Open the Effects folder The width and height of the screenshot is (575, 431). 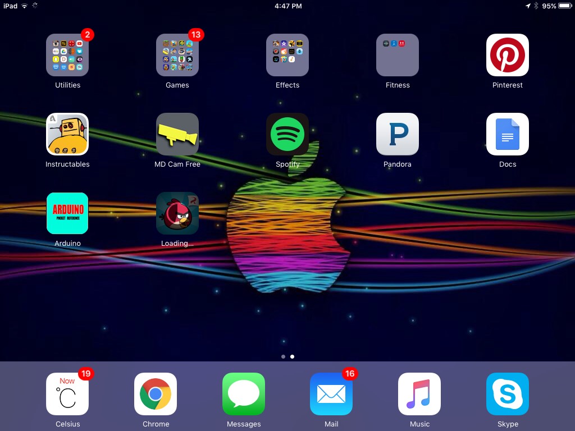tap(287, 55)
